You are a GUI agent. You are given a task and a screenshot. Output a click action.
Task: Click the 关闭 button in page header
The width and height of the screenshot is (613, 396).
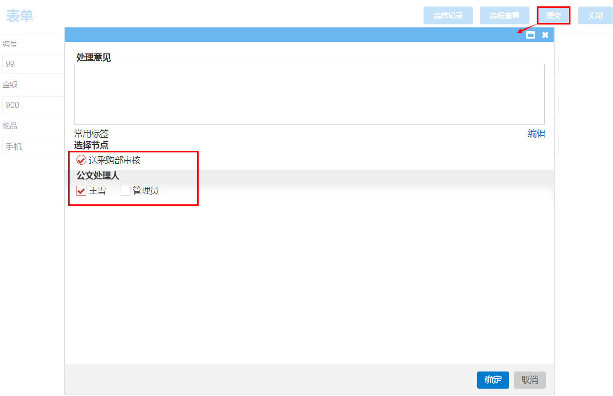[x=595, y=16]
